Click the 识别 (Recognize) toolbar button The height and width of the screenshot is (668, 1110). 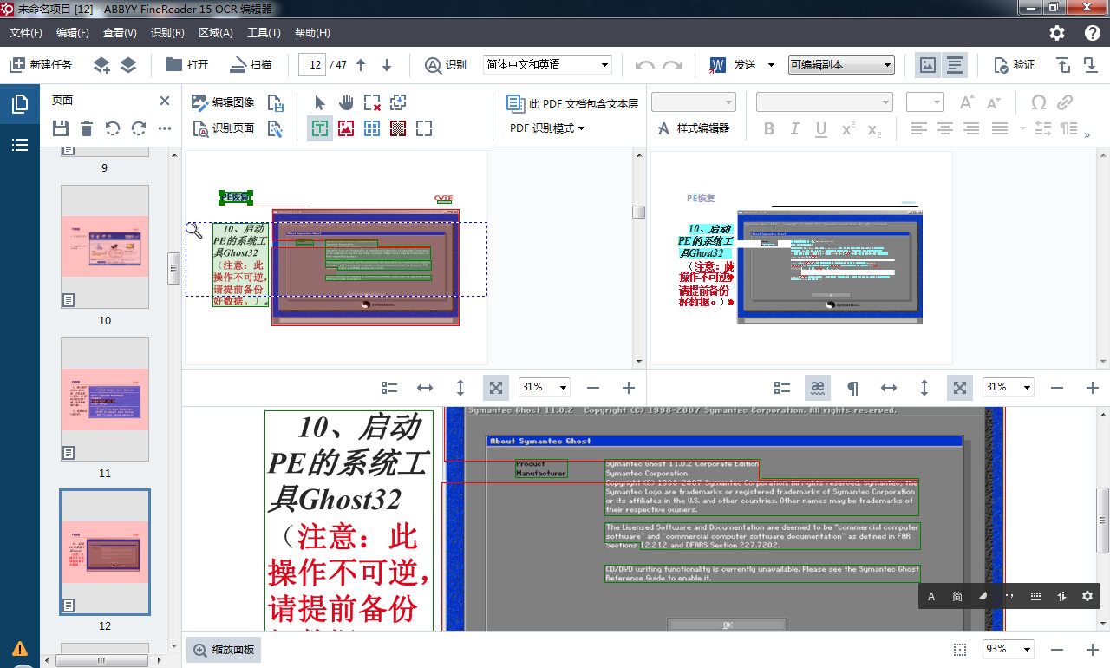point(446,65)
